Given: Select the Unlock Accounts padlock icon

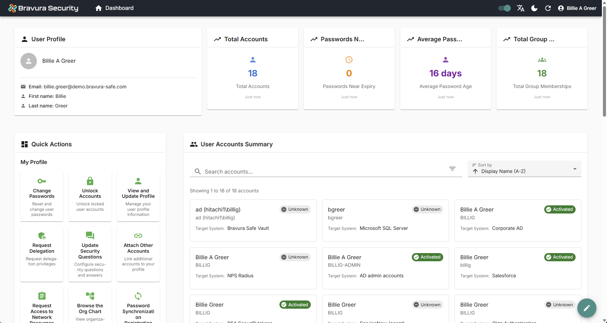Looking at the screenshot, I should (90, 181).
